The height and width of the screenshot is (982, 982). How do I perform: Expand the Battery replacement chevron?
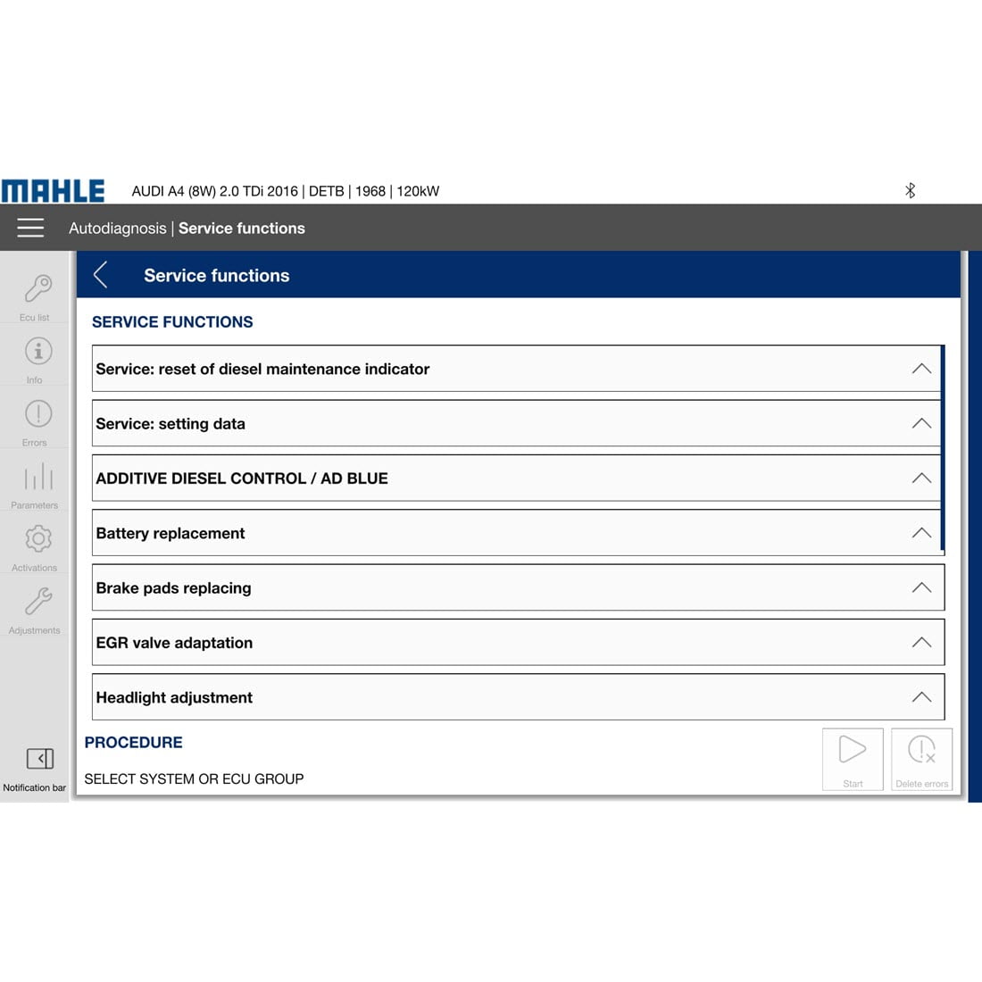[x=921, y=533]
